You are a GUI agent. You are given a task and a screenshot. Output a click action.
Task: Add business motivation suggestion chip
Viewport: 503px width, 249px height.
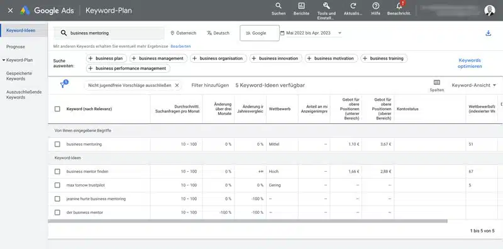pyautogui.click(x=331, y=58)
